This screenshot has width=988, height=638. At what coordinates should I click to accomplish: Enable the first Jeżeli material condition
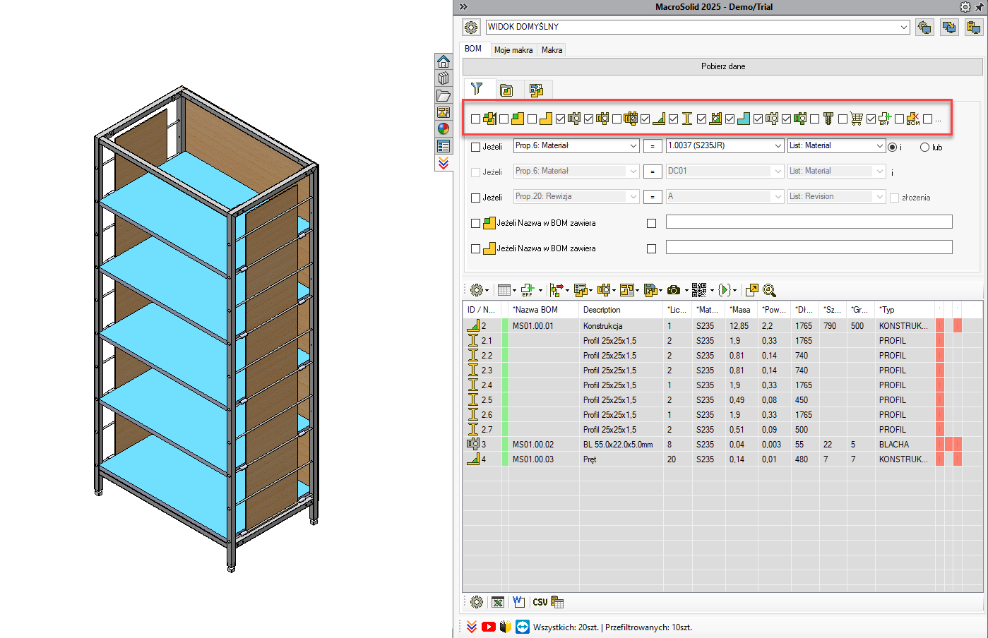coord(475,147)
